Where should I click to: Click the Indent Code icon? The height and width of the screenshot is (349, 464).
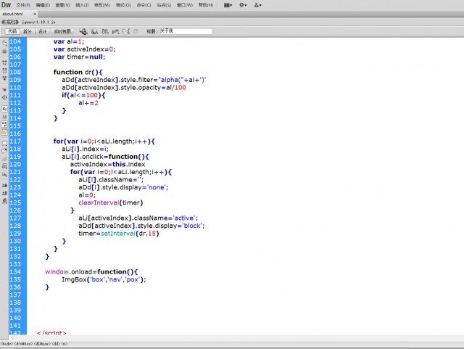(4, 186)
